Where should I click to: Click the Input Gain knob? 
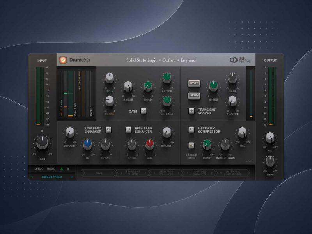point(42,142)
